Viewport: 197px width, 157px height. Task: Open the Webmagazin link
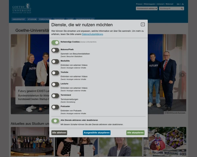pyautogui.click(x=149, y=4)
